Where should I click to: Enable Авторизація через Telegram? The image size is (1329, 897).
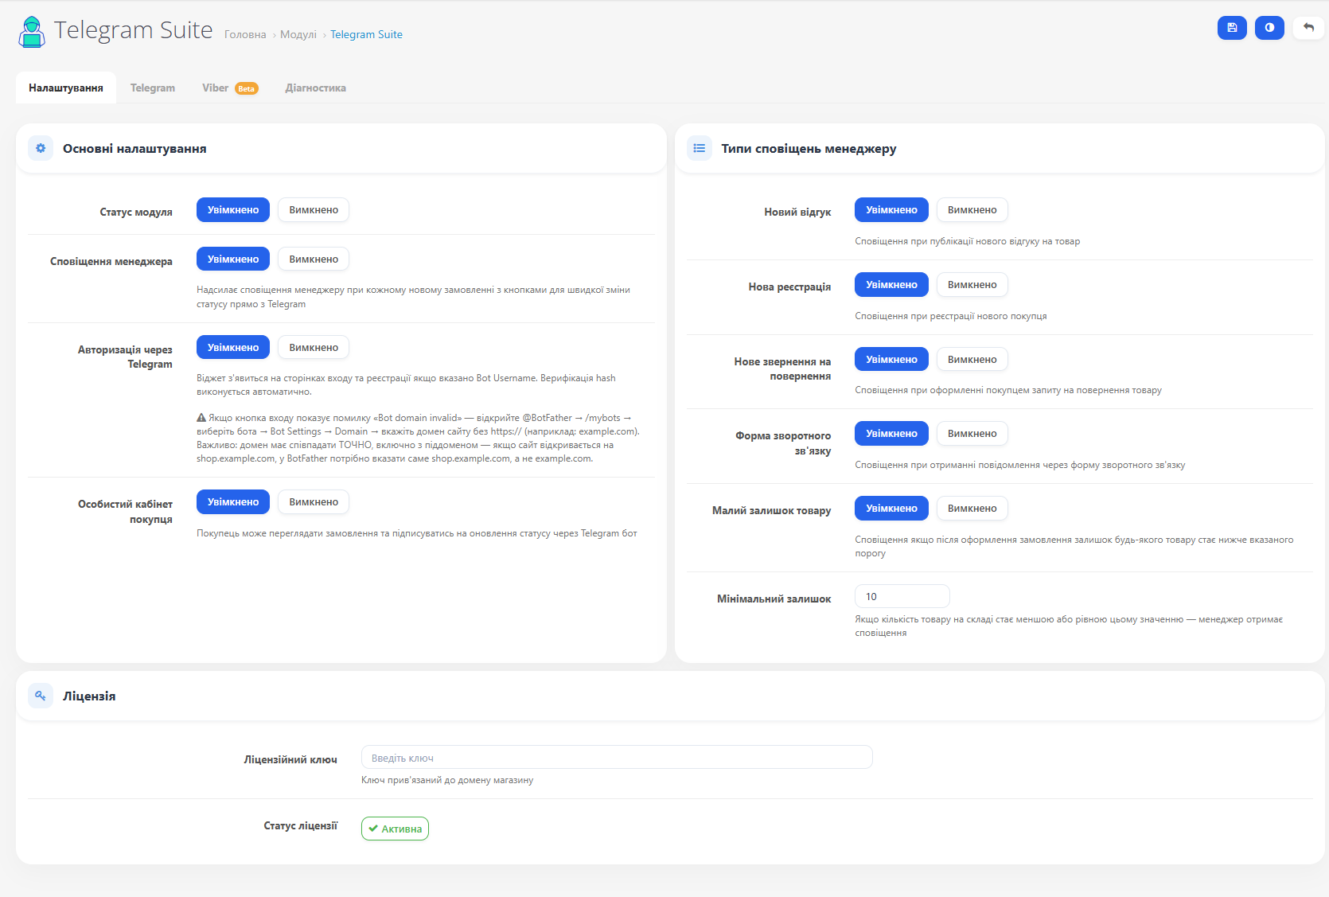click(x=233, y=348)
